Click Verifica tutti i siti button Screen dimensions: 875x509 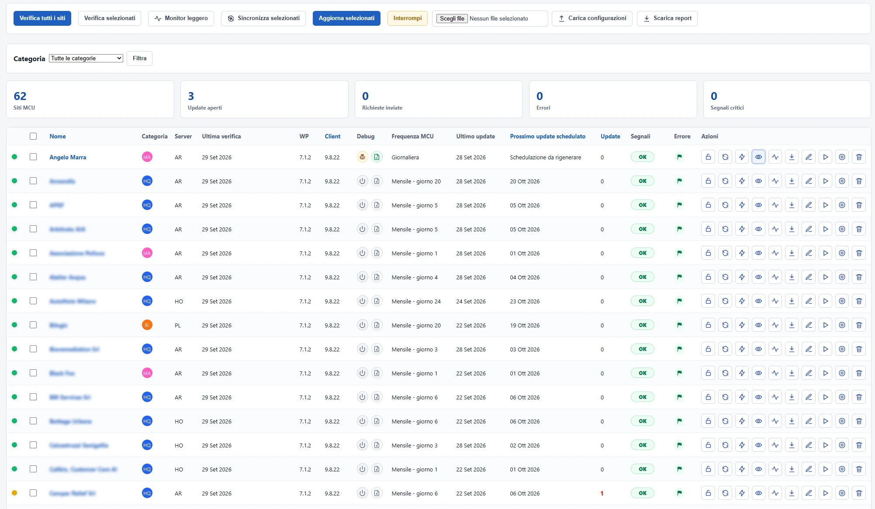tap(42, 18)
